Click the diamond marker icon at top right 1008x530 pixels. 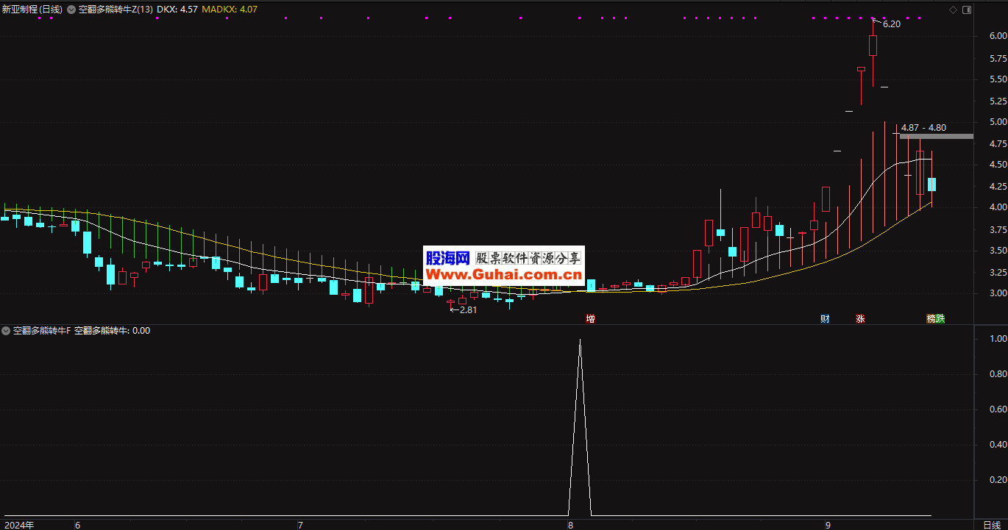coord(954,10)
